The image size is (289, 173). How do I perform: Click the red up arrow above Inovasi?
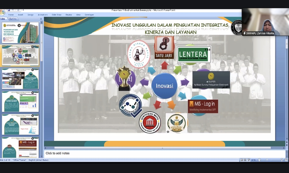click(164, 65)
